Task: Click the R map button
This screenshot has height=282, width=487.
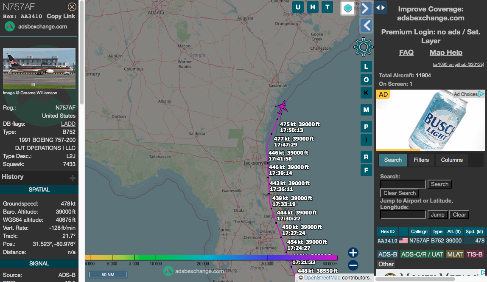Action: coord(366,157)
